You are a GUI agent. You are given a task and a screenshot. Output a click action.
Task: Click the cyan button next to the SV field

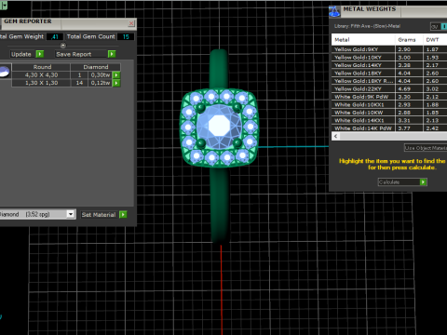tap(444, 27)
